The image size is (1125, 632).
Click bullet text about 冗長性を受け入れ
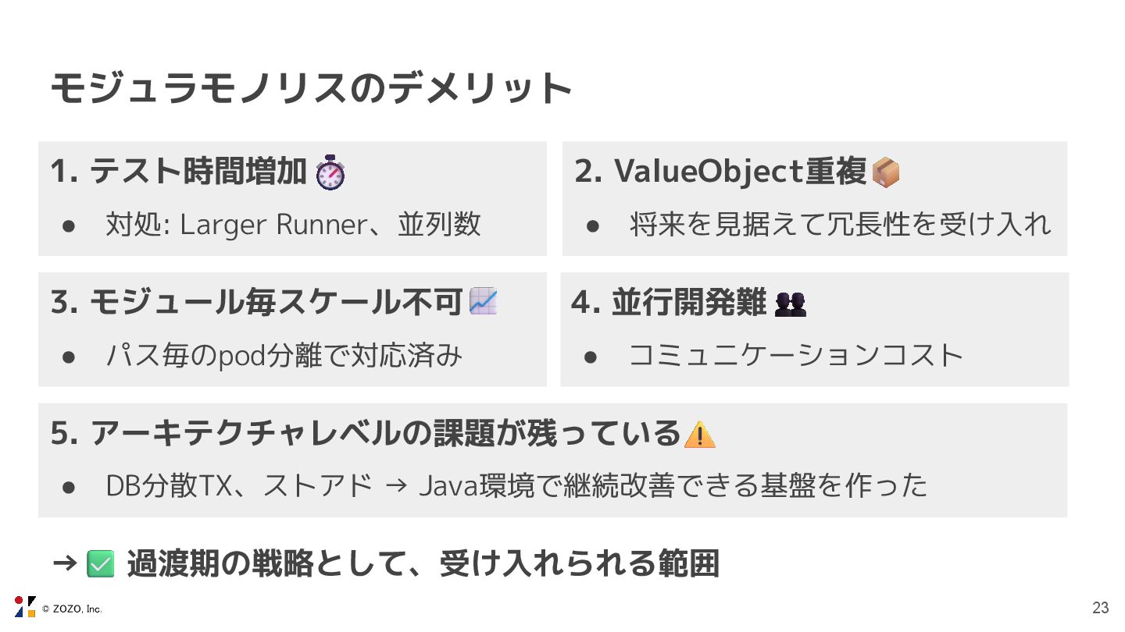[x=840, y=225]
